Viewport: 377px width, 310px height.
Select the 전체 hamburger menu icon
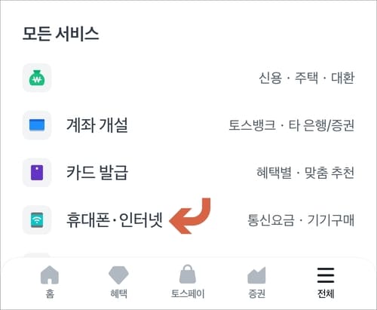click(326, 275)
